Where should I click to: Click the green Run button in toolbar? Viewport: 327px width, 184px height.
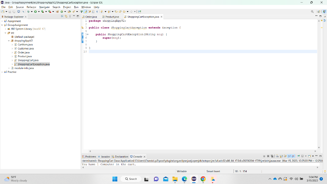(x=35, y=12)
